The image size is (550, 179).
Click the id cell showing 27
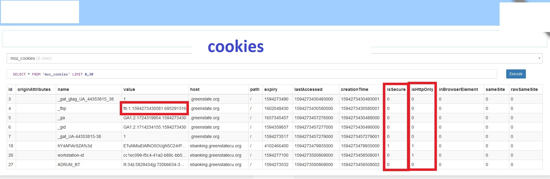(11, 165)
